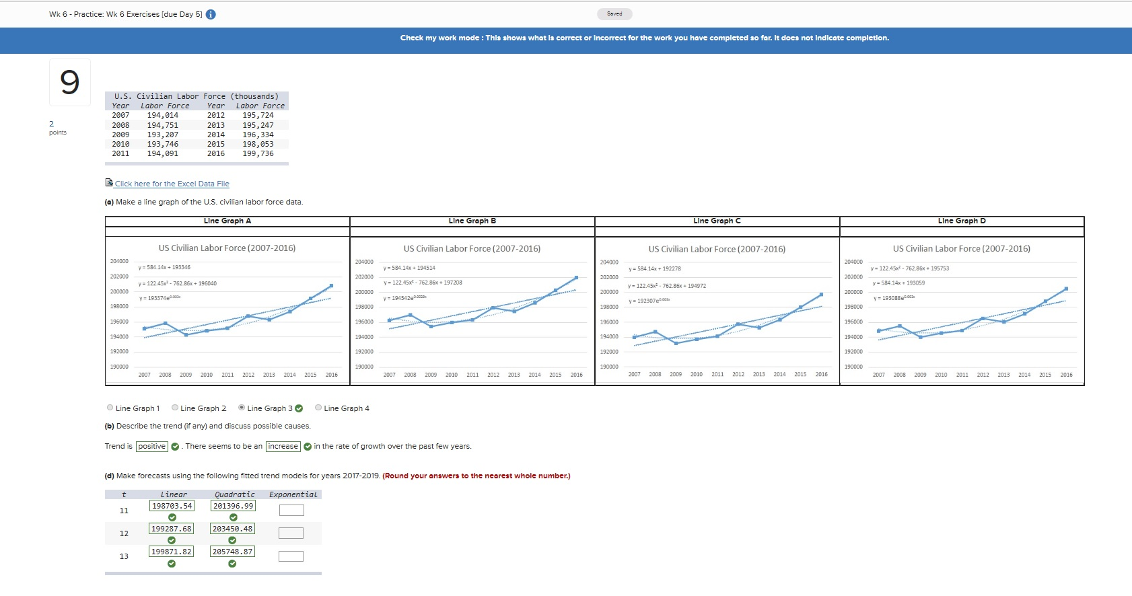Click checkmark under Quadratic value 201396.99
Image resolution: width=1132 pixels, height=596 pixels.
233,517
